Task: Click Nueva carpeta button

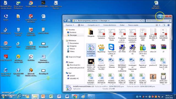Action: (x=133, y=25)
